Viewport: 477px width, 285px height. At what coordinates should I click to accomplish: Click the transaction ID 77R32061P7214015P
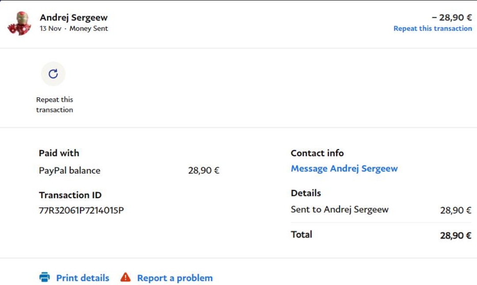[81, 210]
